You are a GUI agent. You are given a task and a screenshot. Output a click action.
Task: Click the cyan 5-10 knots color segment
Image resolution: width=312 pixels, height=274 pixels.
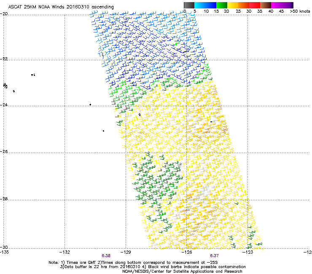199,5
